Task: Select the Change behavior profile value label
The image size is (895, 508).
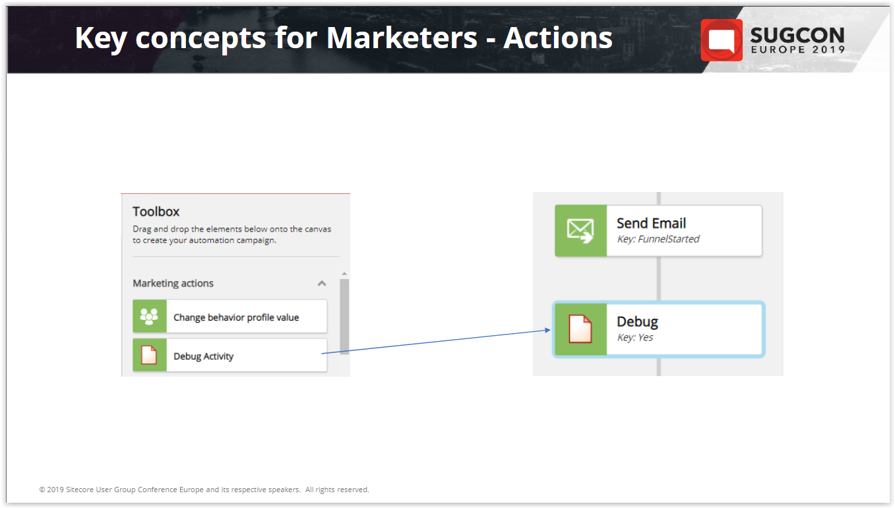Action: pyautogui.click(x=236, y=317)
